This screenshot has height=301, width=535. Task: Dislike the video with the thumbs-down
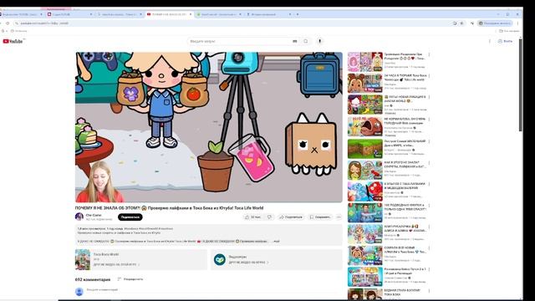click(269, 217)
